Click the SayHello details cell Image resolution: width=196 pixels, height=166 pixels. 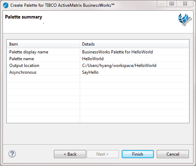tap(90, 72)
